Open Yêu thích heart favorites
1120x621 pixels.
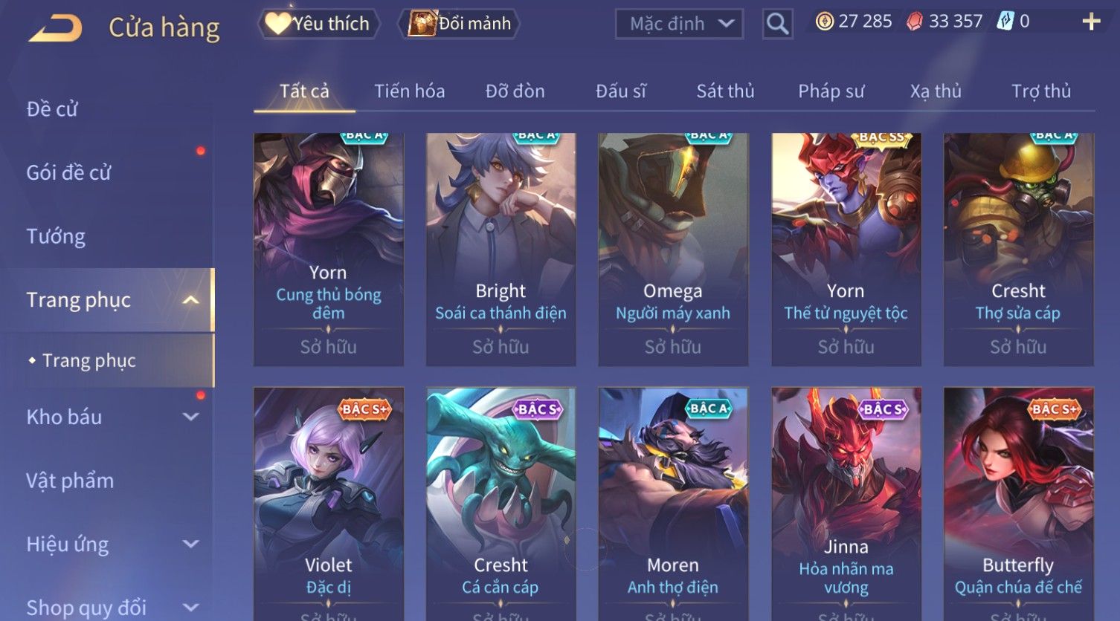click(x=318, y=24)
